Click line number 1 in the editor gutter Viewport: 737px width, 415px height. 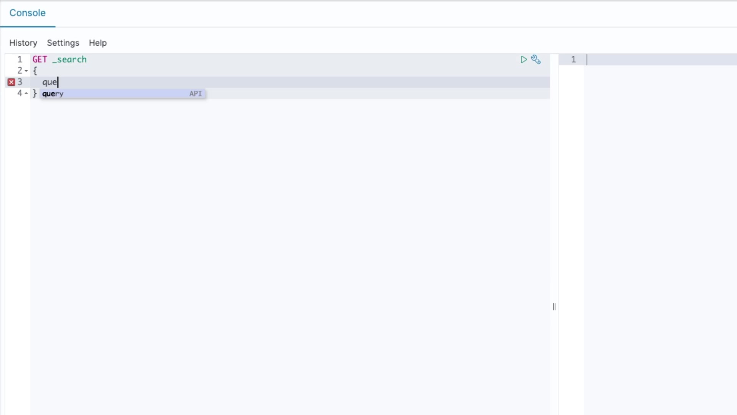20,60
